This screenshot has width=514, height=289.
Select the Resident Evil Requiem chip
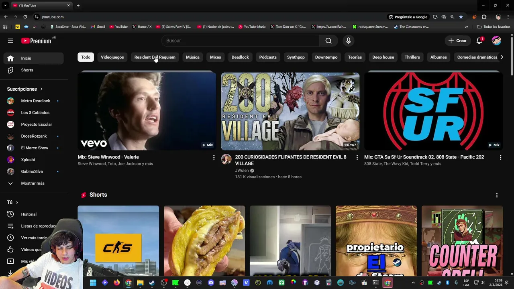pos(155,57)
